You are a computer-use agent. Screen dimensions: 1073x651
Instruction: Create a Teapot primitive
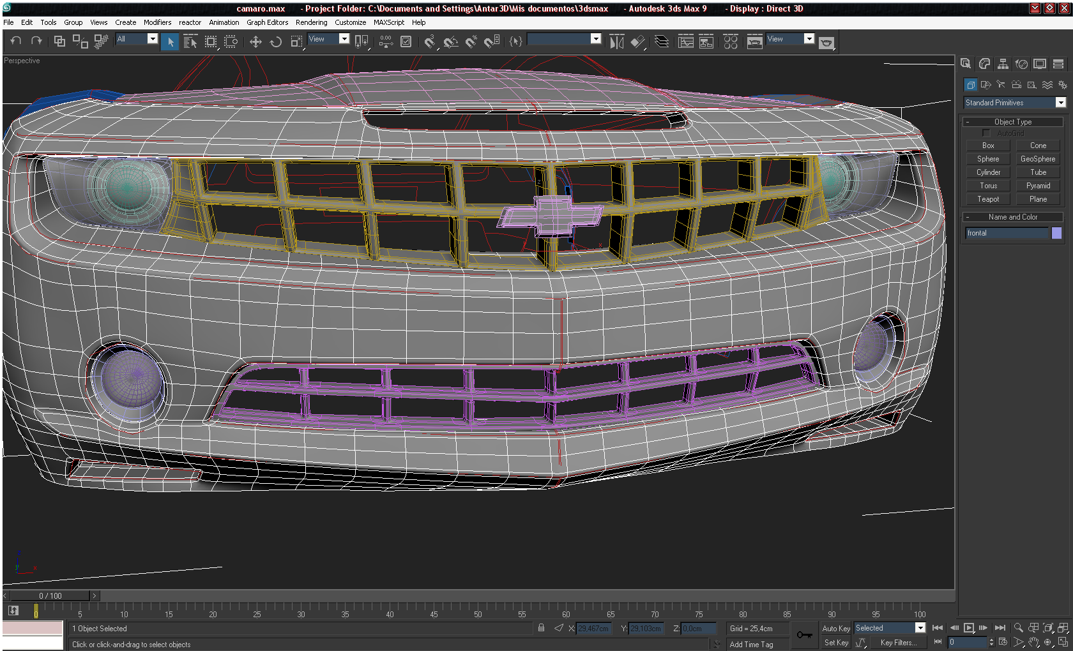[988, 199]
